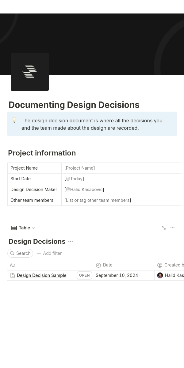Open database view options ellipsis
This screenshot has height=368, width=184.
coord(172,228)
